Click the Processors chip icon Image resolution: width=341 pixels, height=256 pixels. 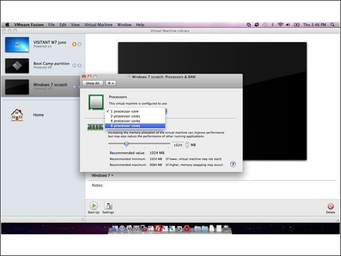pos(96,102)
